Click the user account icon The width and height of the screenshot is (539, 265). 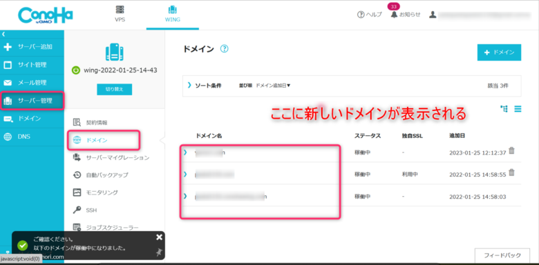tap(433, 14)
